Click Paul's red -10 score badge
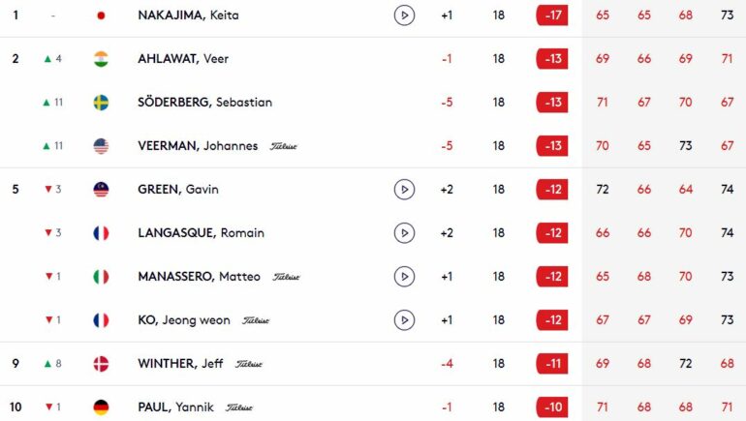Viewport: 746px width, 421px height. tap(552, 407)
